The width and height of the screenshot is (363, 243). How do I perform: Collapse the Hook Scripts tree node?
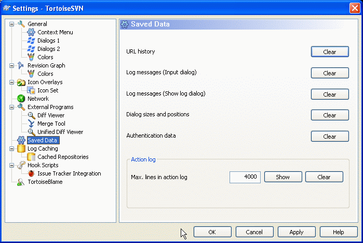pyautogui.click(x=11, y=165)
